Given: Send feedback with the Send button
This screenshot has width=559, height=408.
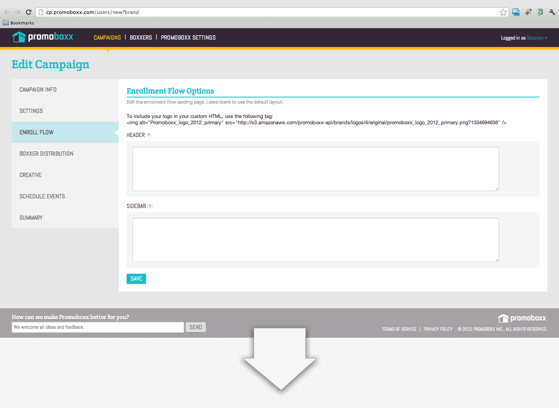Looking at the screenshot, I should [x=195, y=327].
